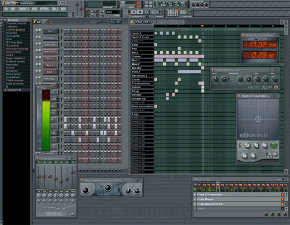Select the Short 3 channel button
290x225 pixels.
[x=51, y=65]
